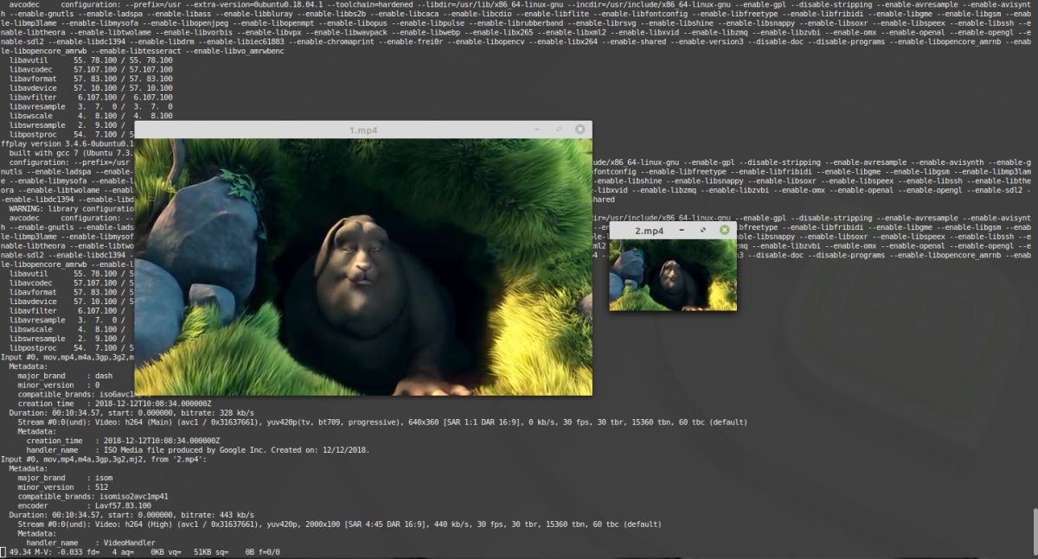Maximize the 1.mp4 video window
Screen dimensions: 1038x559
pyautogui.click(x=561, y=130)
